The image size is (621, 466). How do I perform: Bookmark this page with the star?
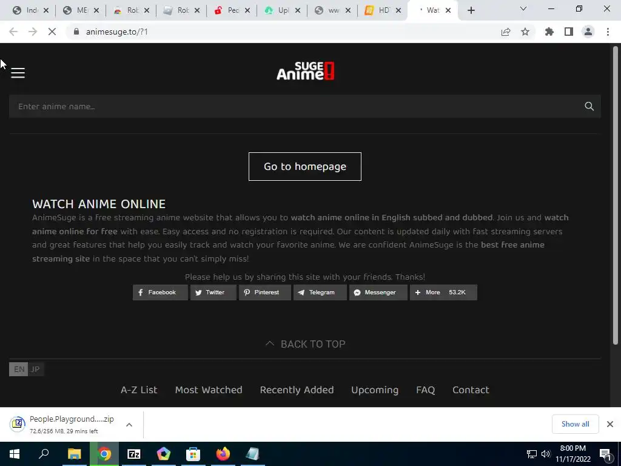525,32
